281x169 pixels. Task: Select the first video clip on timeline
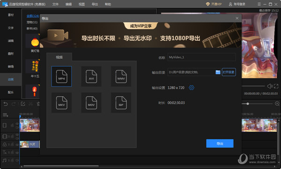[30, 125]
